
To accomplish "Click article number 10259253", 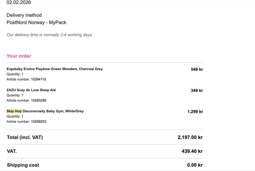I will 39,121.
